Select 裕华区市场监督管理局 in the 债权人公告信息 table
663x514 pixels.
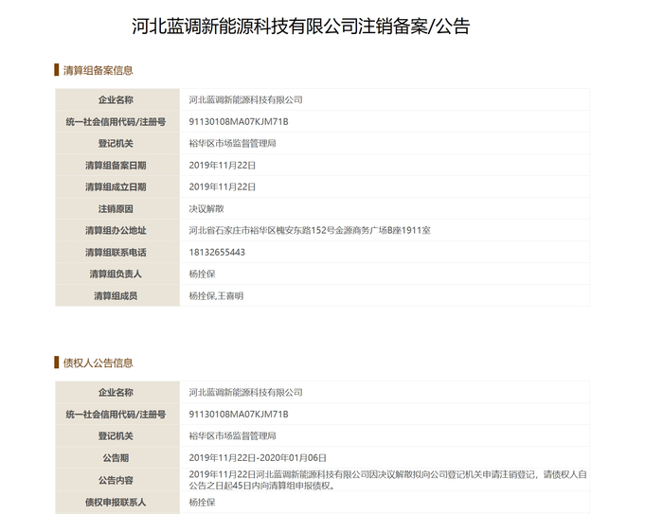pos(232,435)
